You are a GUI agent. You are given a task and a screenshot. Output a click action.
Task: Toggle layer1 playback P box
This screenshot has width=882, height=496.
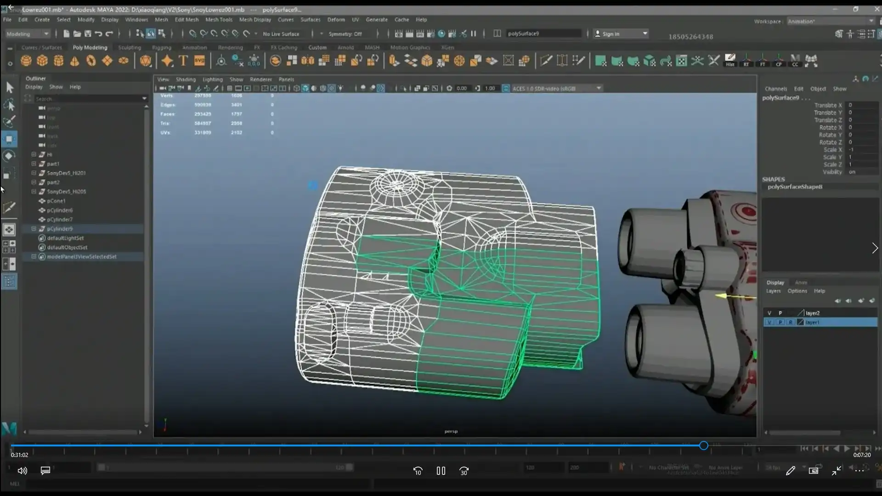click(x=780, y=322)
